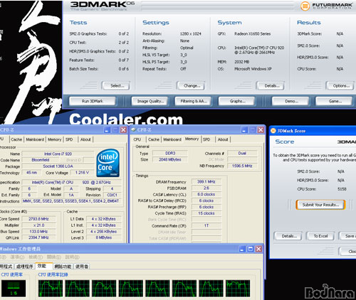Click the Futuremark logo icon
Viewport: 356px width, 300px height.
pyautogui.click(x=305, y=6)
